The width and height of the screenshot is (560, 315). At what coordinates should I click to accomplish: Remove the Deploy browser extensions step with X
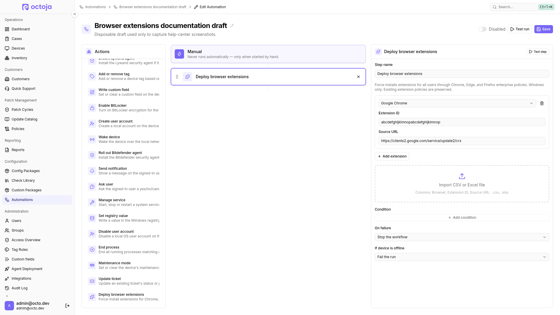[358, 77]
